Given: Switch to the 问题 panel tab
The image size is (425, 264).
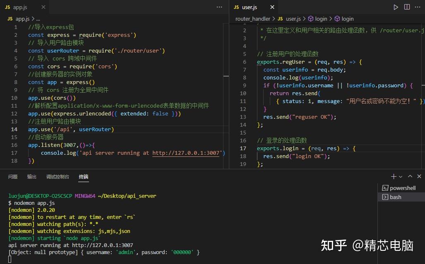Looking at the screenshot, I should 13,177.
